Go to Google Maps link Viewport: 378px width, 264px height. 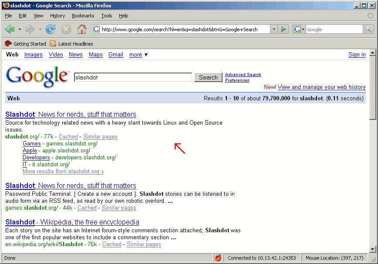pos(95,55)
